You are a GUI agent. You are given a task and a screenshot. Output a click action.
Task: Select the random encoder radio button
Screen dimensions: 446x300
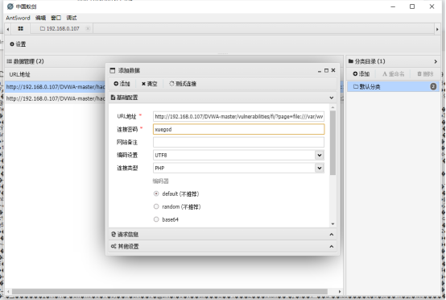pos(156,206)
